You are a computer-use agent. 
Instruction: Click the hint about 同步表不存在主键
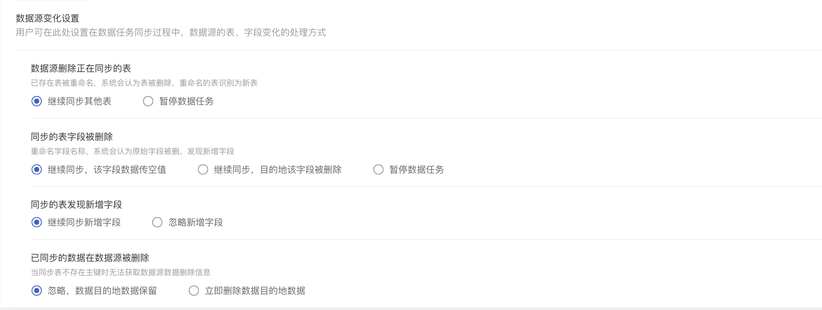pos(120,272)
